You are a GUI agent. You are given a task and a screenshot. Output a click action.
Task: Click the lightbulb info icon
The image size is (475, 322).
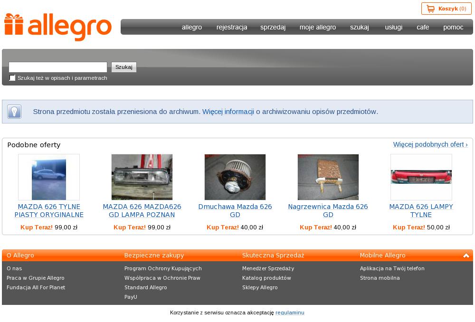tap(14, 112)
